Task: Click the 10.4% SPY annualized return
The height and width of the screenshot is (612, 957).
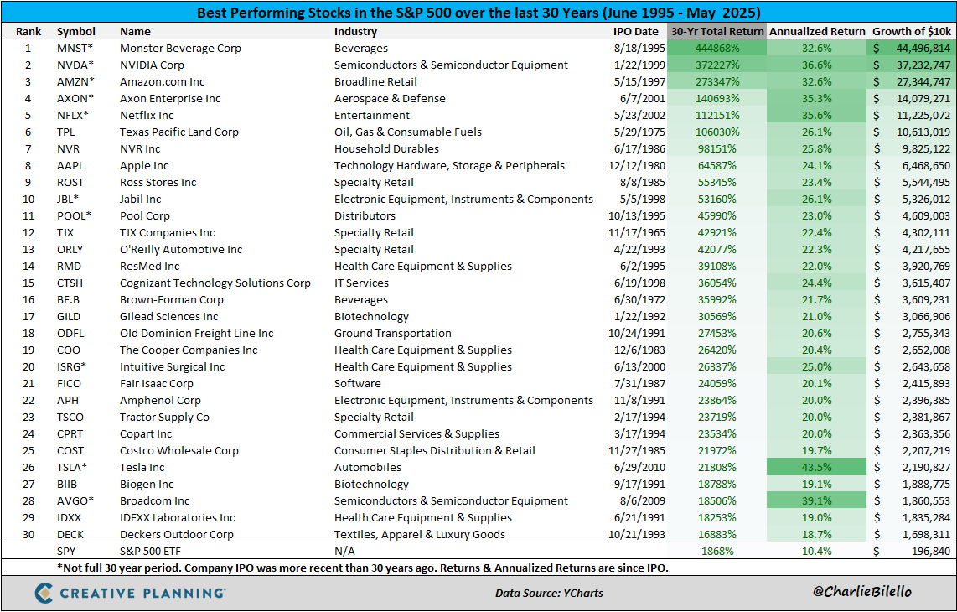Action: pos(816,551)
